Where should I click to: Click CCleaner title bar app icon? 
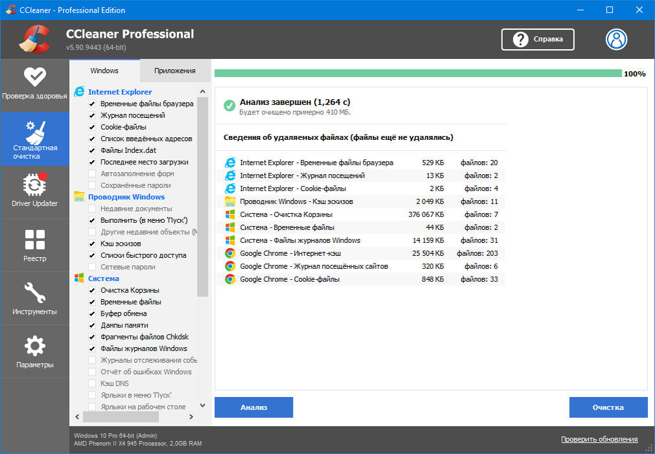[x=10, y=10]
